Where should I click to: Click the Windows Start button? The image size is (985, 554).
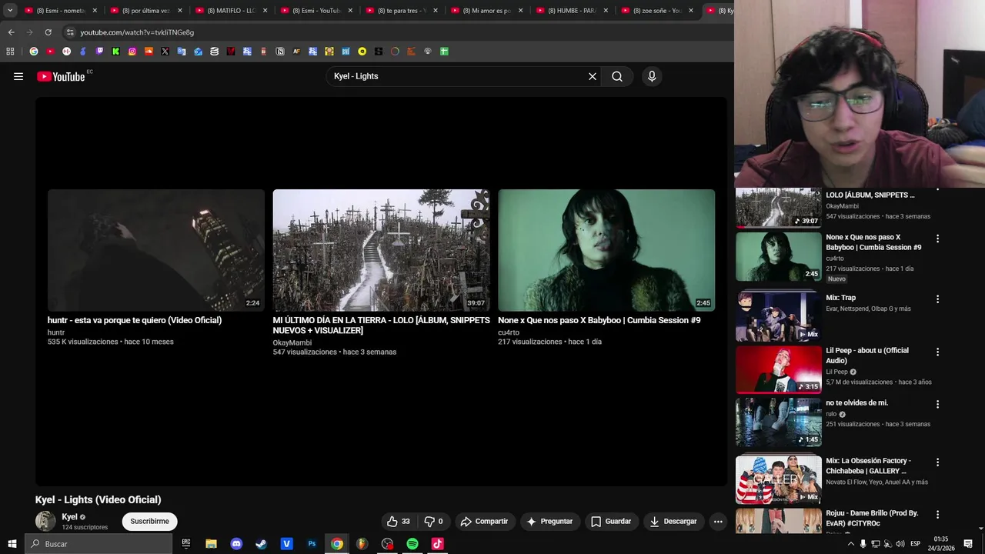click(x=12, y=544)
